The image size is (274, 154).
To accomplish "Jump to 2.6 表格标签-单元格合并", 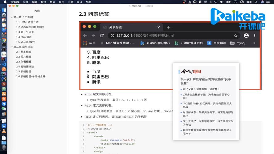I will pos(31,76).
